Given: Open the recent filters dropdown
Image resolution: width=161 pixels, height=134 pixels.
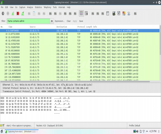Looking at the screenshot, I should pos(52,21).
